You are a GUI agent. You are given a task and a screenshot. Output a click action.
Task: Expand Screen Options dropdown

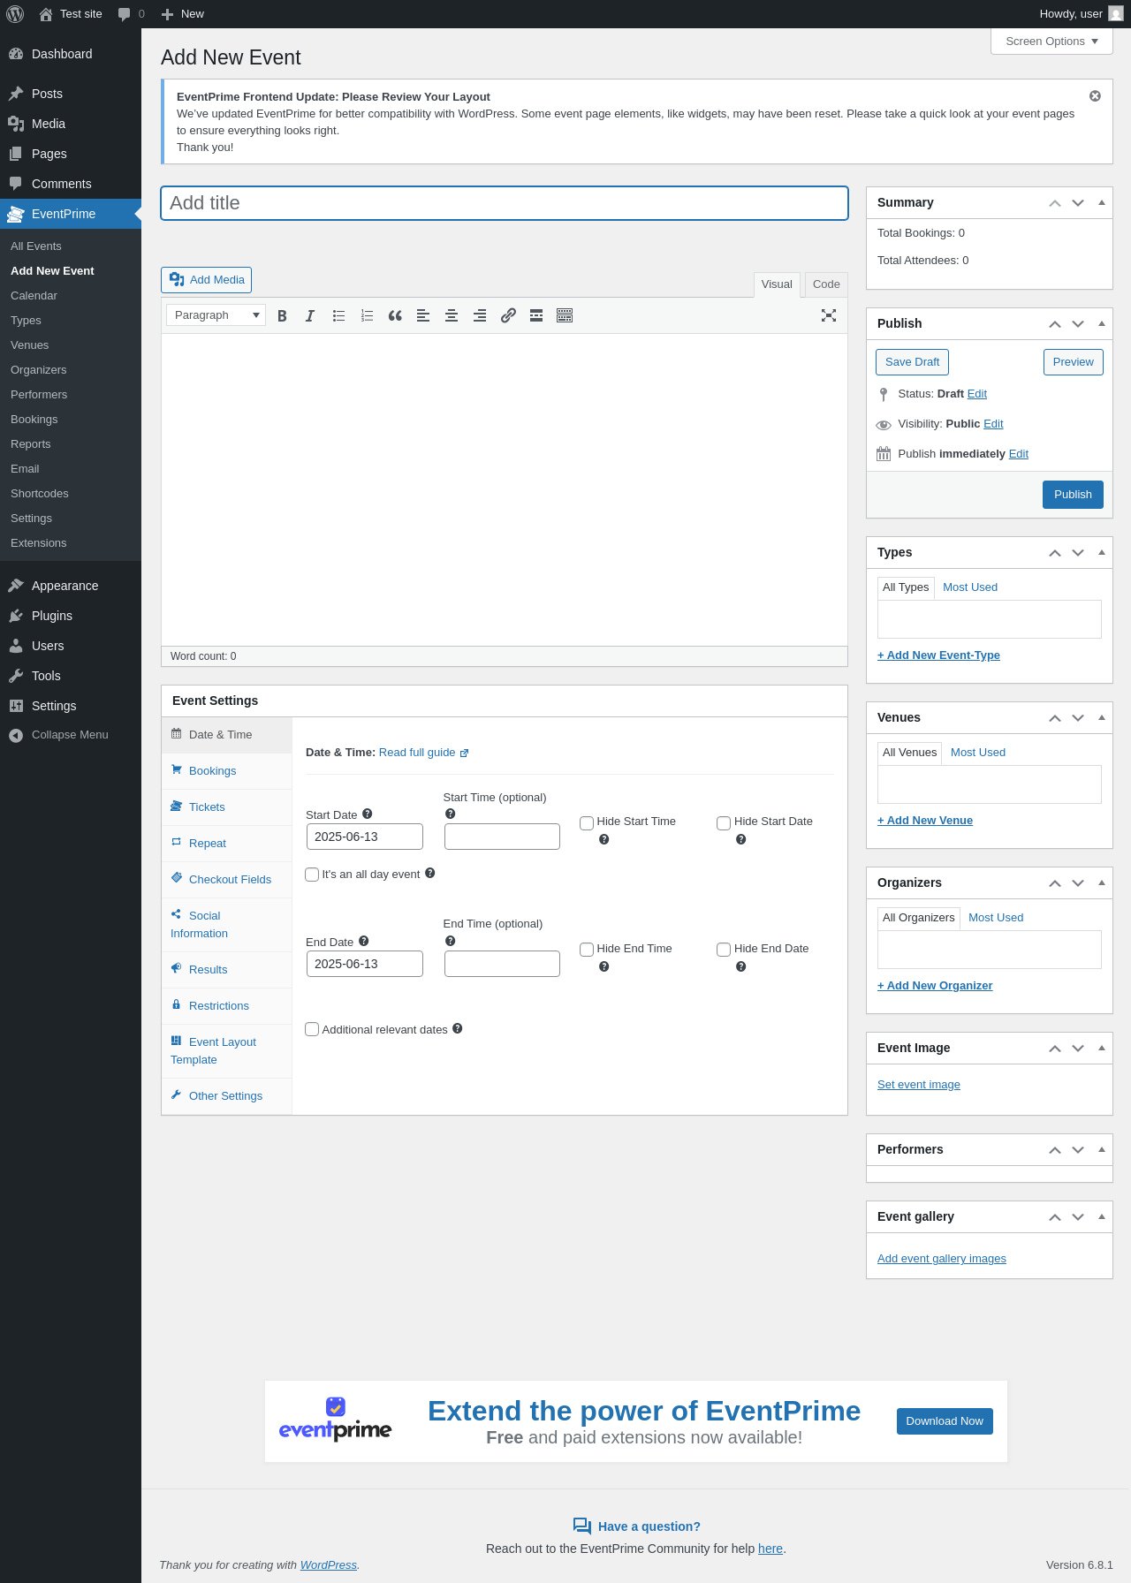pyautogui.click(x=1051, y=42)
